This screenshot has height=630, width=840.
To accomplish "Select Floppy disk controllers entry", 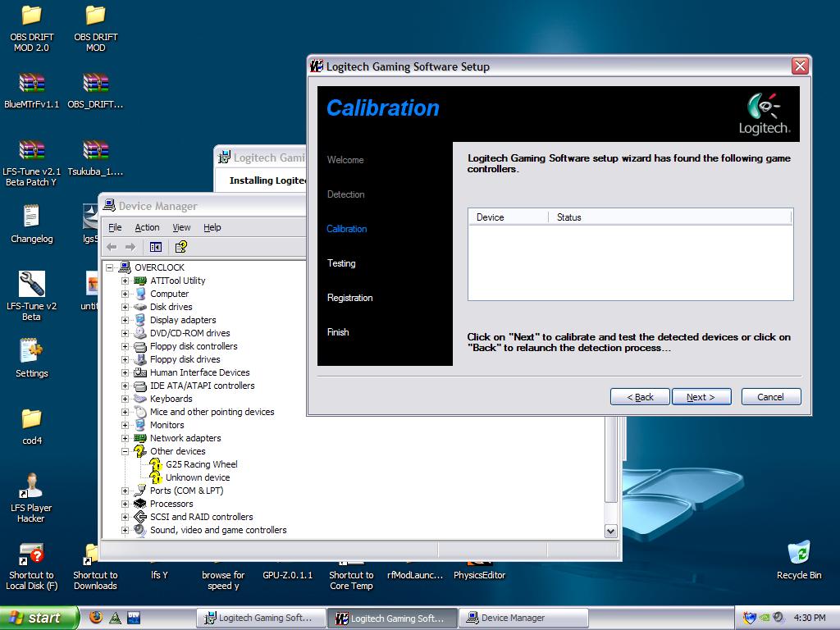I will (194, 347).
